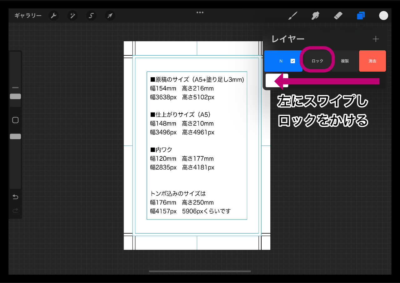This screenshot has height=283, width=400.
Task: Tap the three-dot menu at top center
Action: click(x=200, y=13)
